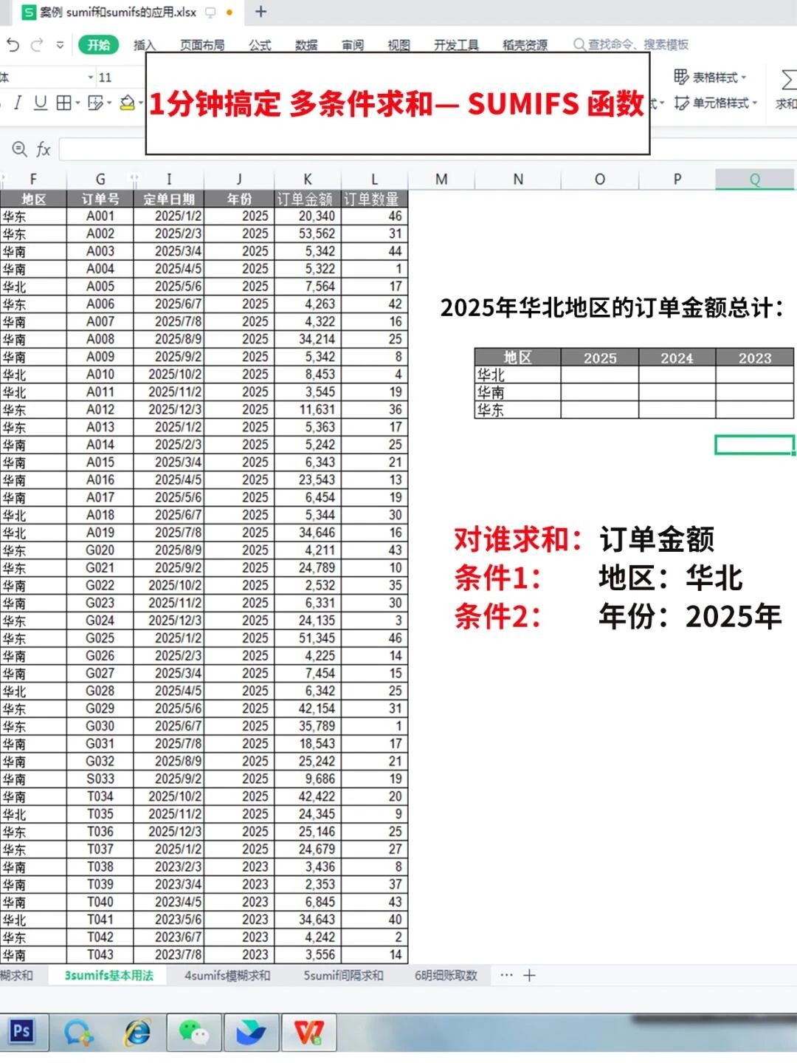Screen dimensions: 797x1063
Task: Click the green 开始 tab button
Action: pyautogui.click(x=98, y=45)
